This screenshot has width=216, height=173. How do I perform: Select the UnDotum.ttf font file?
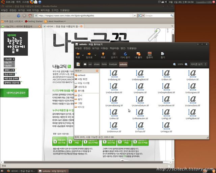coord(192,75)
